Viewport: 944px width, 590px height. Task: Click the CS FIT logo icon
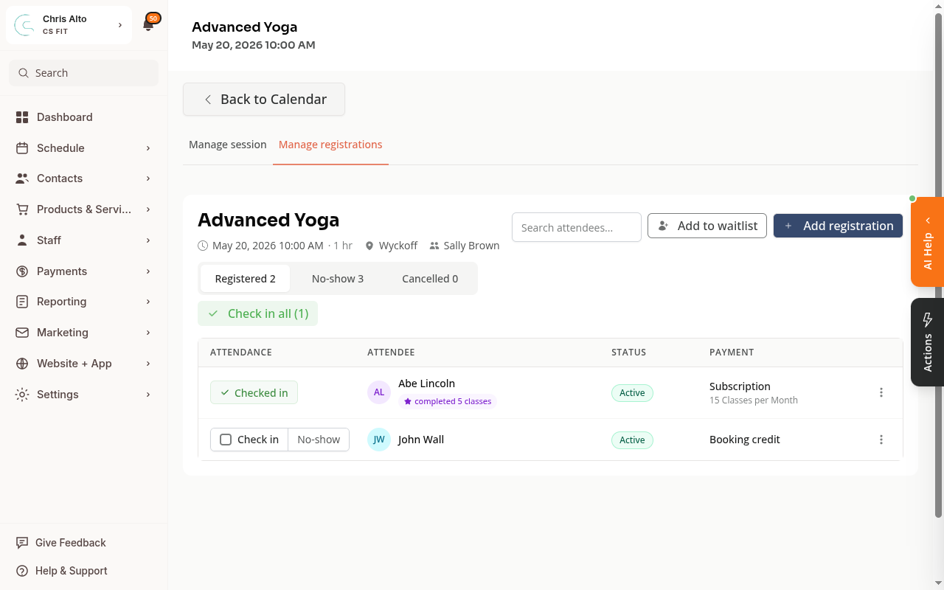25,25
